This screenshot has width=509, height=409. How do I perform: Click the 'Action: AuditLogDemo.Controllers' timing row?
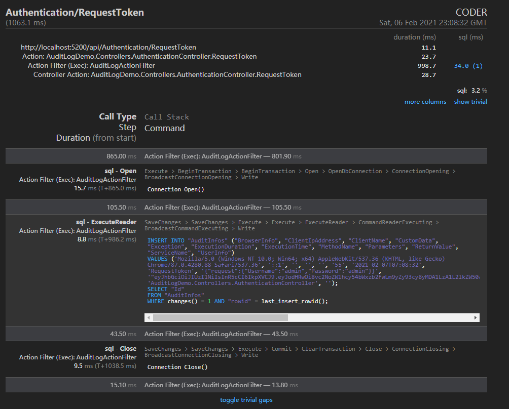pyautogui.click(x=139, y=56)
